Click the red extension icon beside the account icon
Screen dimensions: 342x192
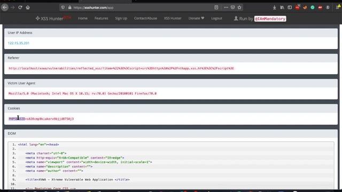point(320,7)
